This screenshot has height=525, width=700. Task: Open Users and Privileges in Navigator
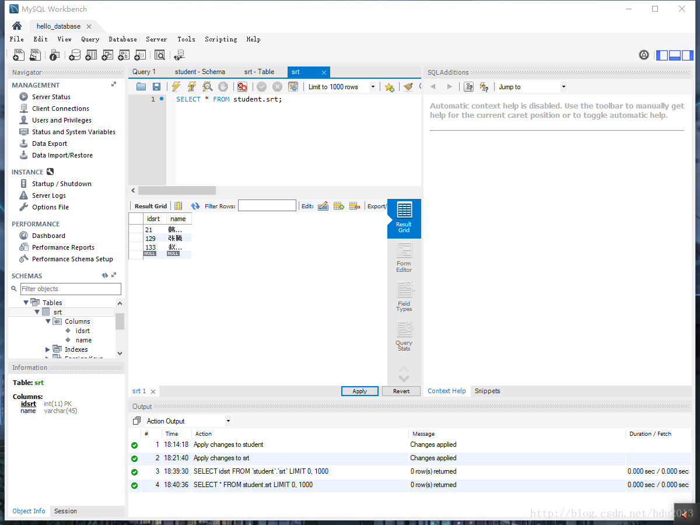[62, 120]
